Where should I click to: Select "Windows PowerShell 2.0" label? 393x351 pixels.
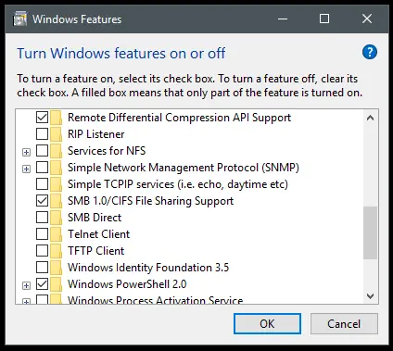tap(127, 284)
